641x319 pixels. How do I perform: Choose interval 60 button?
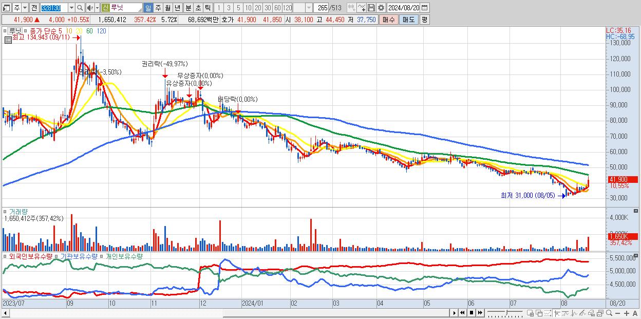[x=277, y=8]
